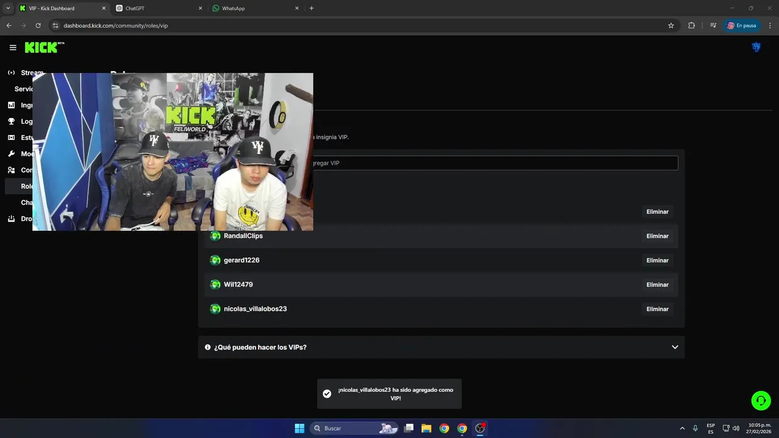Screen dimensions: 779x438
Task: Open the Drops icon in sidebar
Action: pyautogui.click(x=11, y=218)
